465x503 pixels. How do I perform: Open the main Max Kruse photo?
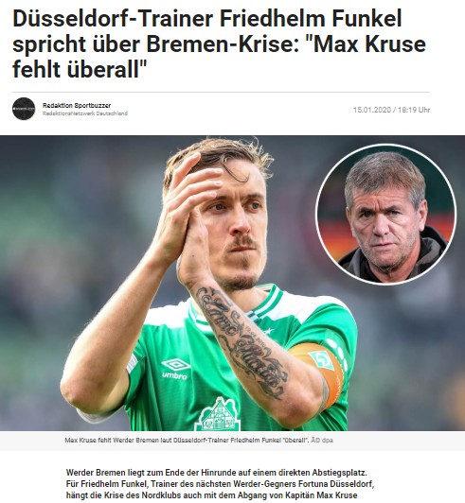[232, 283]
